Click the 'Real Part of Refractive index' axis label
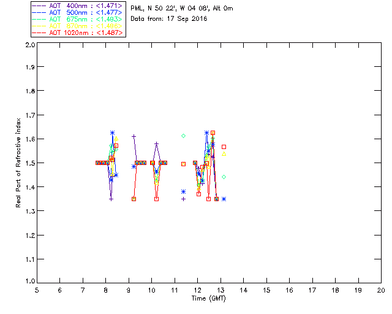 tap(18, 163)
